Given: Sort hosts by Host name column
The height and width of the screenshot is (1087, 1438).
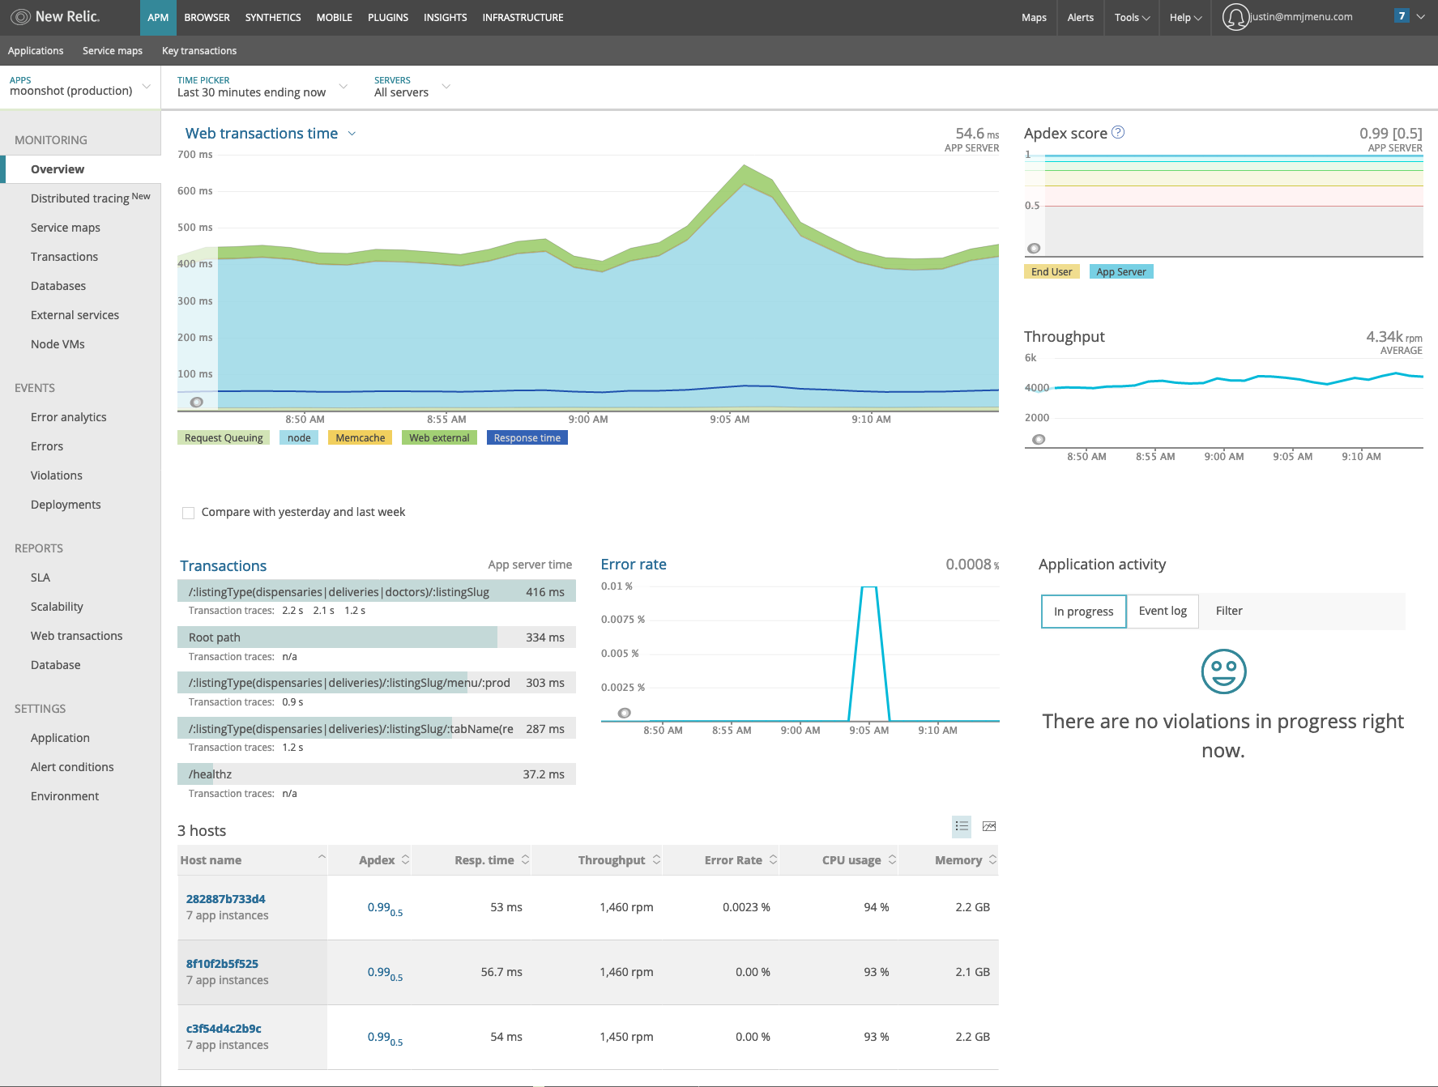Looking at the screenshot, I should pyautogui.click(x=253, y=860).
